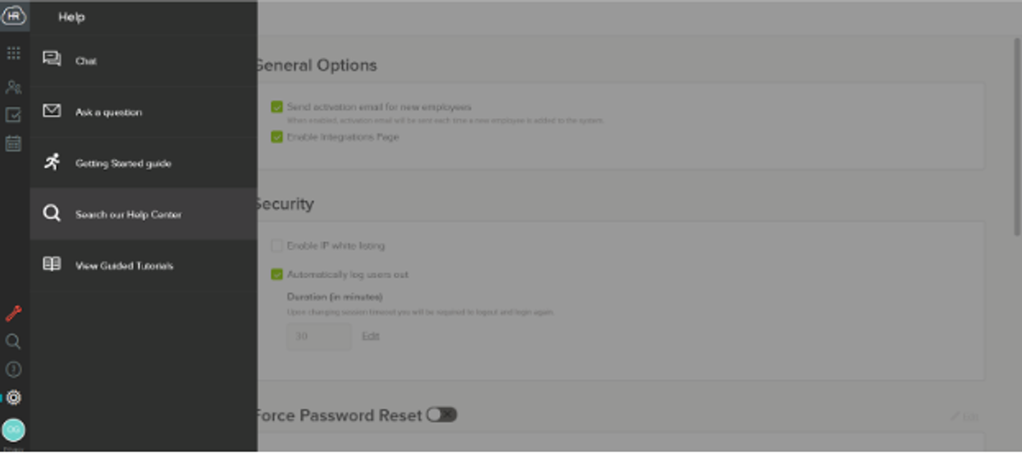The height and width of the screenshot is (458, 1022).
Task: Click the help info circle icon
Action: click(13, 369)
